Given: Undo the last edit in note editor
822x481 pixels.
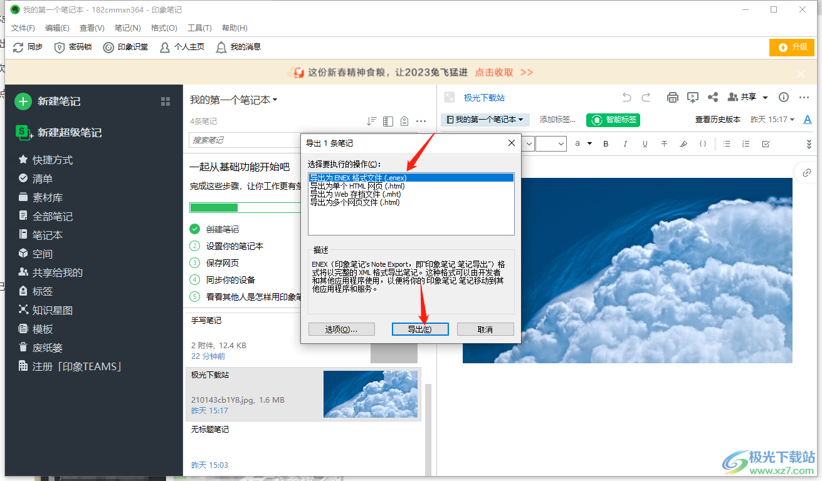Looking at the screenshot, I should tap(626, 97).
